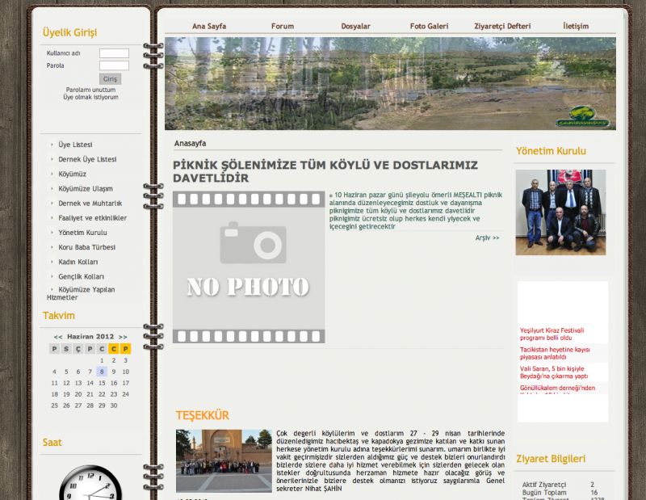This screenshot has width=646, height=500.
Task: Open the Arşiv >> archive link
Action: [x=487, y=237]
